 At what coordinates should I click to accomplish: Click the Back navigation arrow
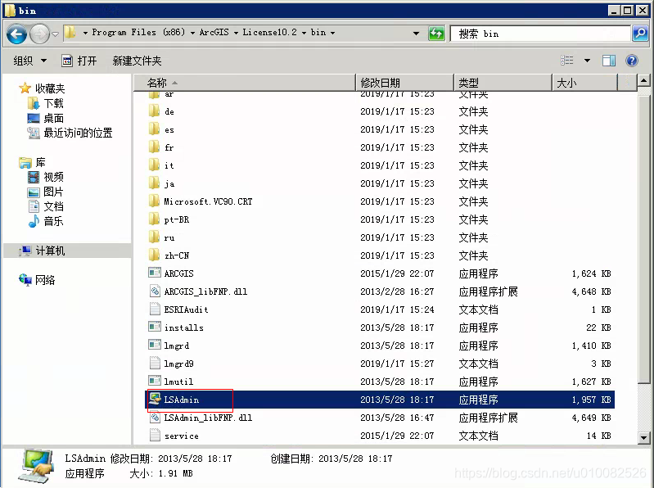16,34
